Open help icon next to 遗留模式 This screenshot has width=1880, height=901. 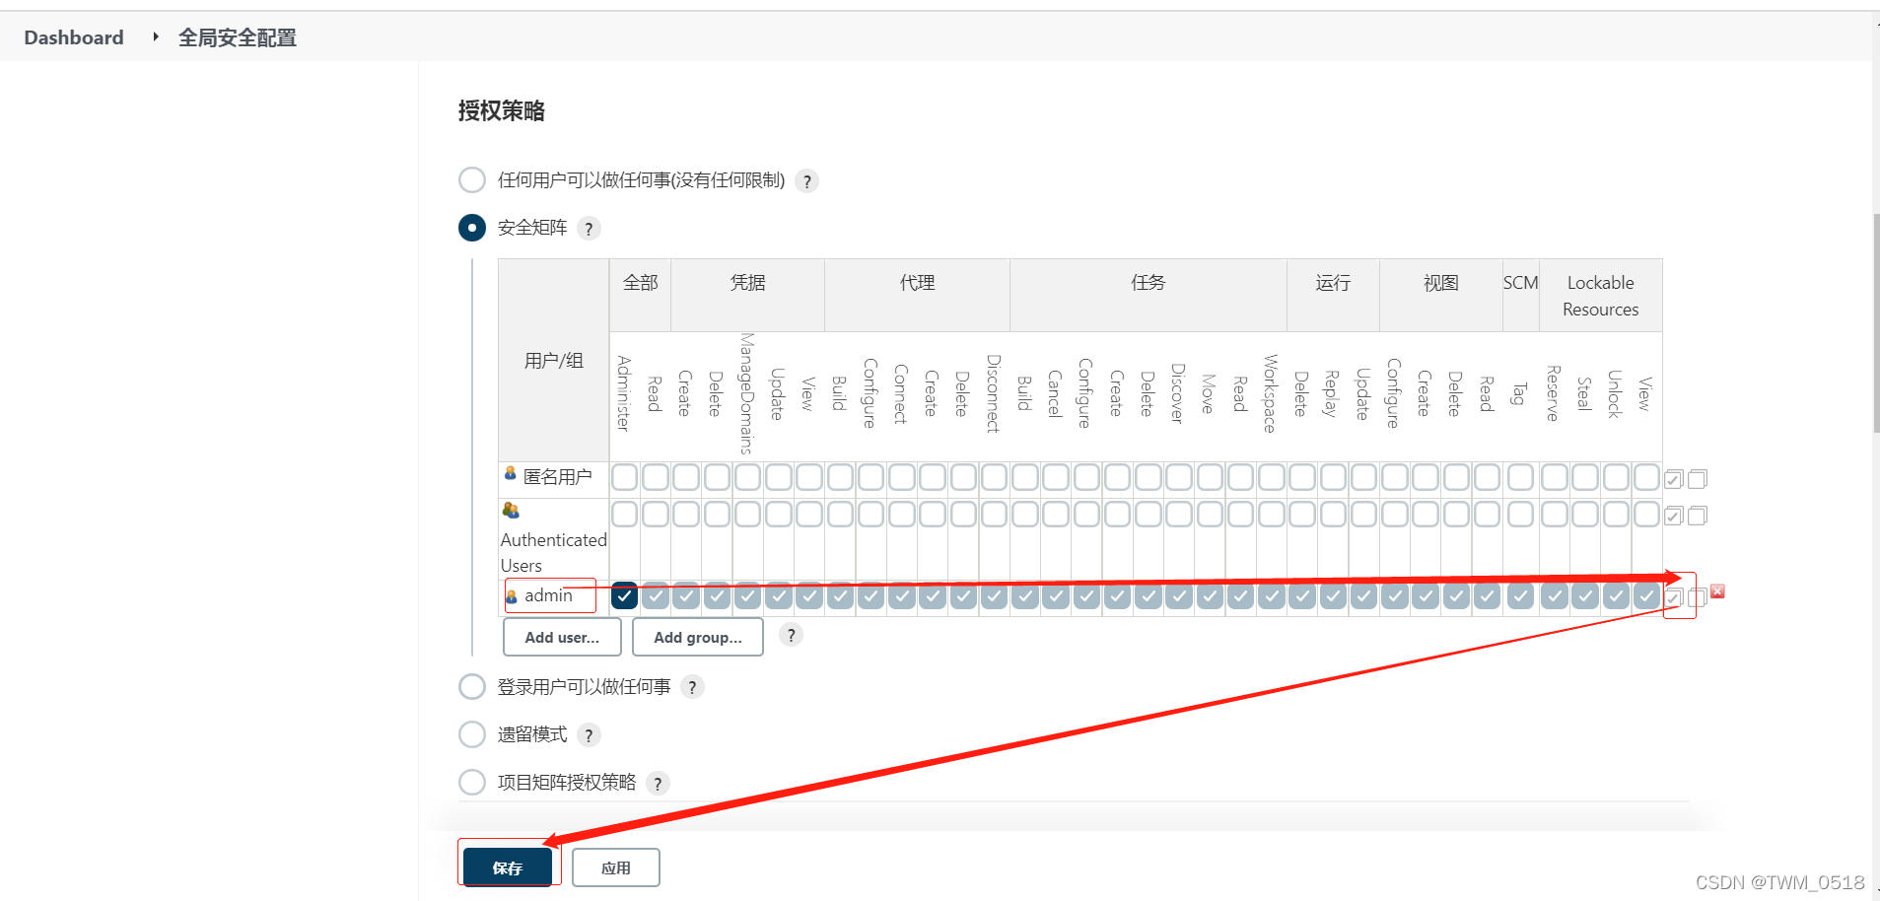[x=589, y=735]
